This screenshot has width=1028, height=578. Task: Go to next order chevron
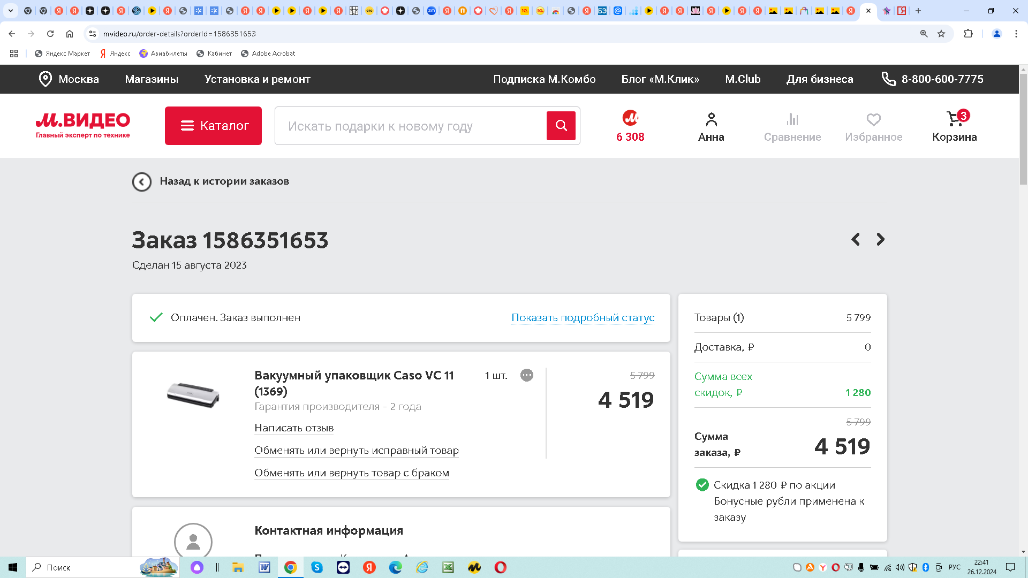pyautogui.click(x=880, y=239)
